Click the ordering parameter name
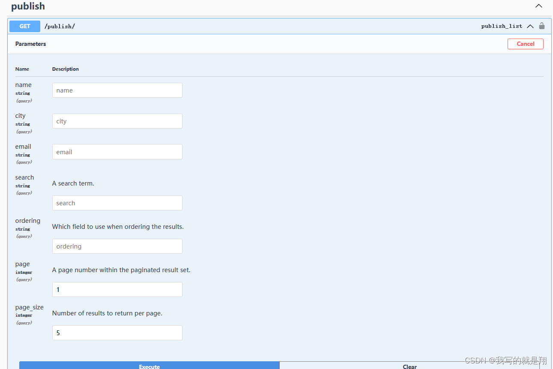Viewport: 553px width, 369px height. 28,221
